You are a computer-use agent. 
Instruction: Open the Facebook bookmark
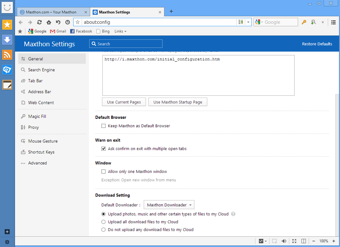click(81, 32)
